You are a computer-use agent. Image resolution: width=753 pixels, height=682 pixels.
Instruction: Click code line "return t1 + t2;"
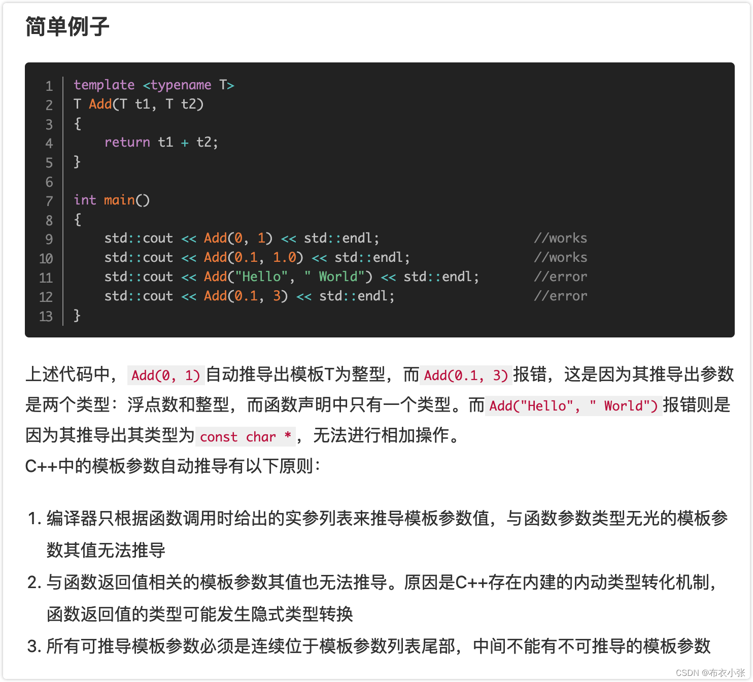(161, 142)
